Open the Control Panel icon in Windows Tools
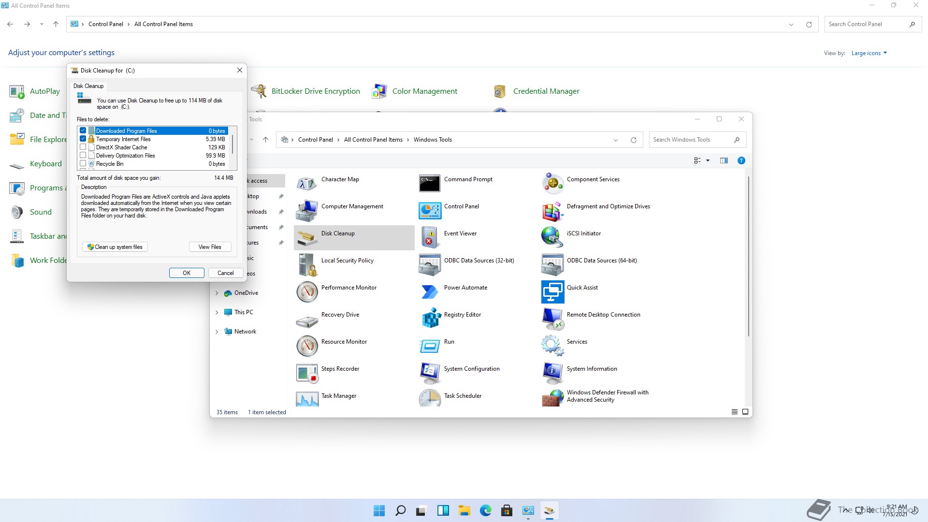This screenshot has height=522, width=928. point(430,211)
